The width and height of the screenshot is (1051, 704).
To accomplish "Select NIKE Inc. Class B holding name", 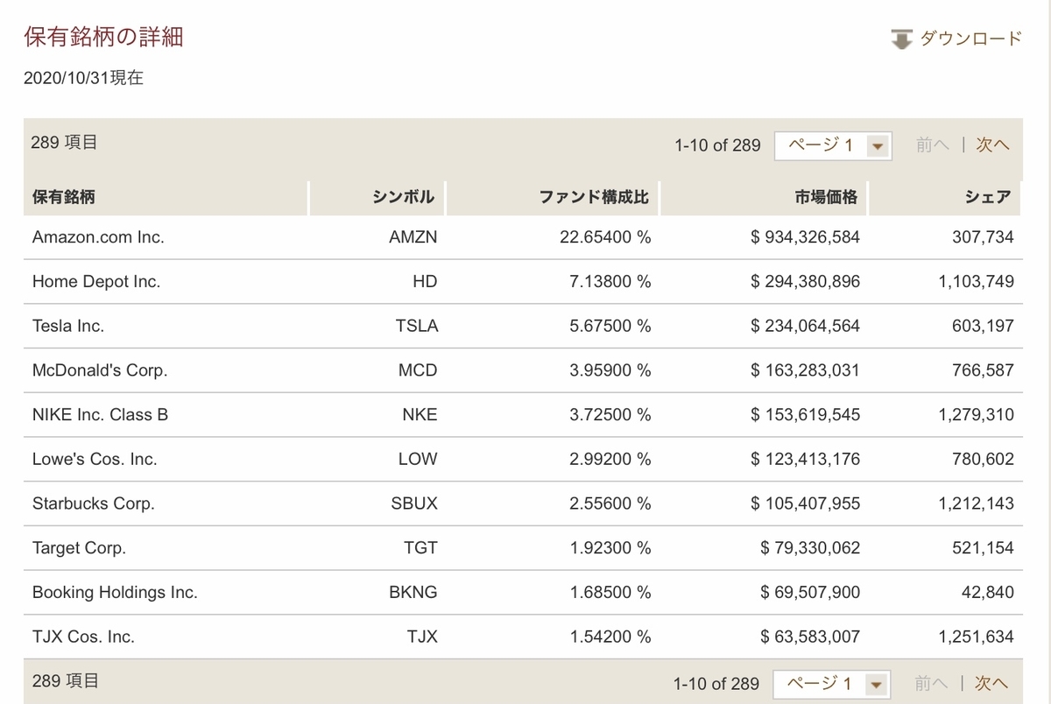I will point(100,415).
